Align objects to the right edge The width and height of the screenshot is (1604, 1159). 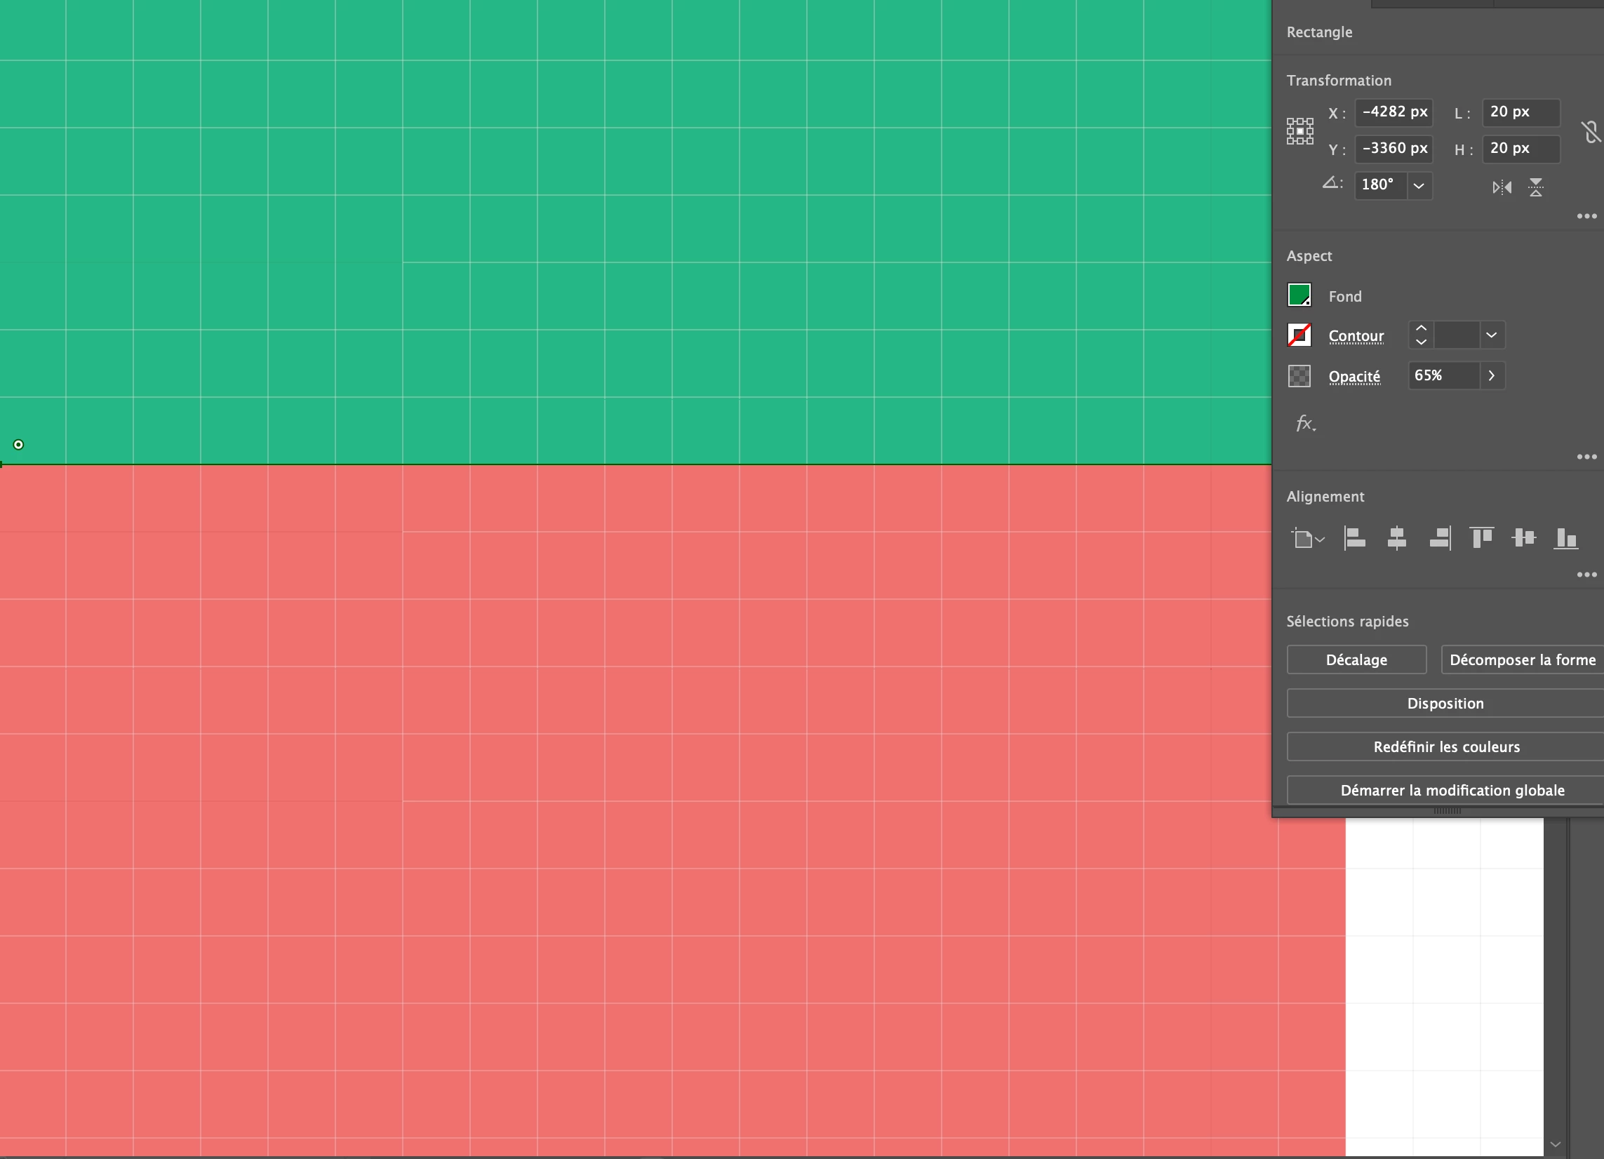pyautogui.click(x=1439, y=538)
